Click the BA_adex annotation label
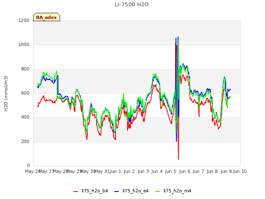This screenshot has width=265, height=199. pyautogui.click(x=46, y=17)
